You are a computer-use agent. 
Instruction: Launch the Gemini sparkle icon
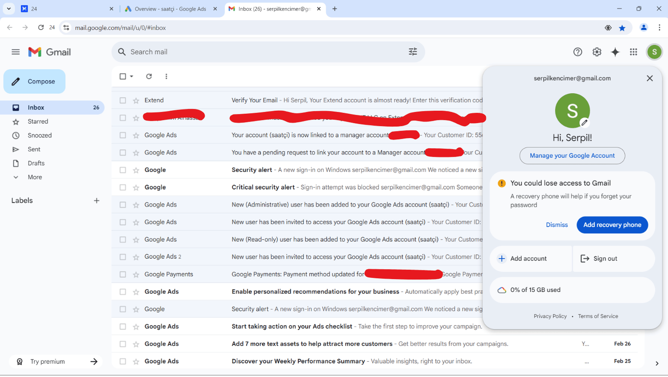[x=615, y=52]
